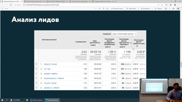
Task: Click the 00:03:18 average duration value
Action: tap(96, 52)
